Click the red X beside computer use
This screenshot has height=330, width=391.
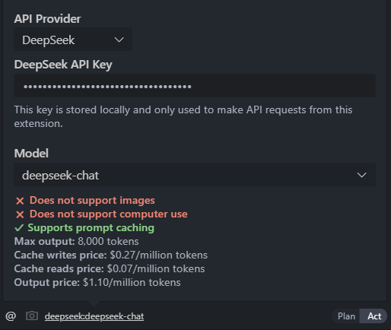click(20, 214)
